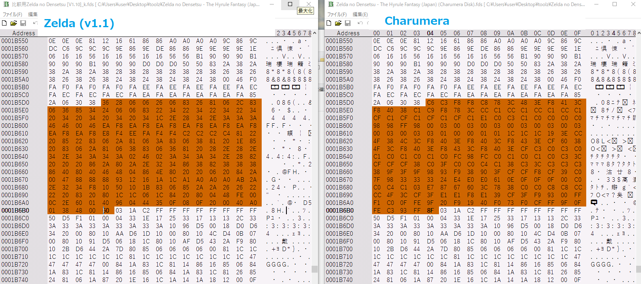Open ファイル(F) menu in left window
The height and width of the screenshot is (284, 641).
13,14
